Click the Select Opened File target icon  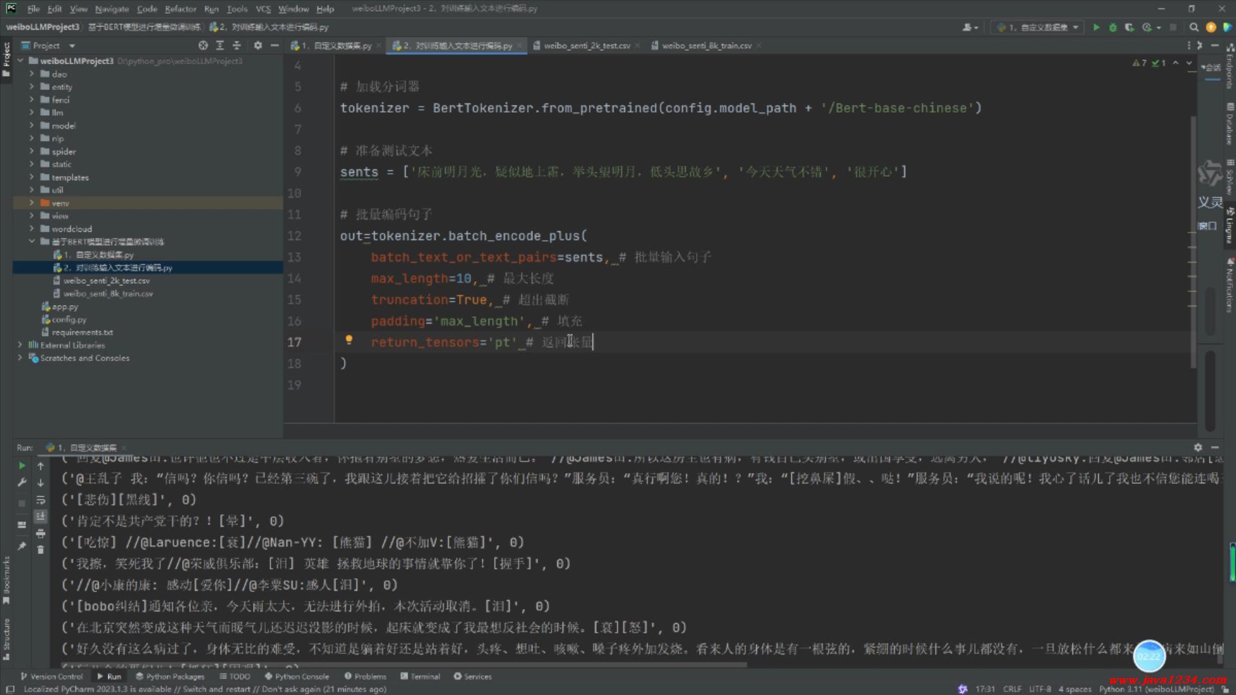[203, 46]
